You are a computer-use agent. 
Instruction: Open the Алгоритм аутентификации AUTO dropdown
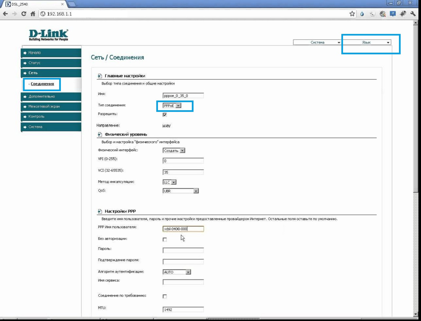coord(177,272)
